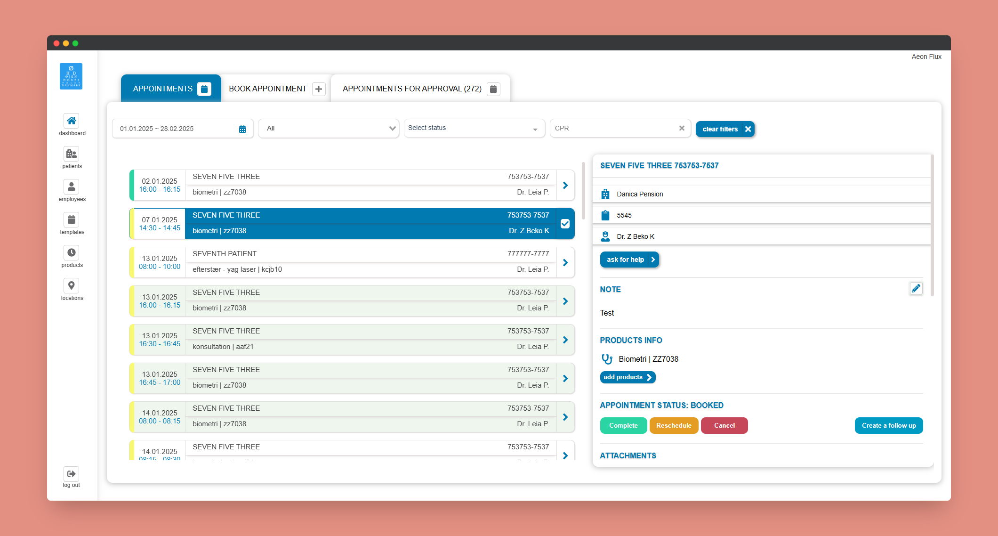The width and height of the screenshot is (998, 536).
Task: Open Select status dropdown
Action: coord(474,129)
